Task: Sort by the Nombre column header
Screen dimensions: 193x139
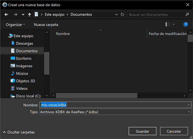Action: [x=63, y=34]
